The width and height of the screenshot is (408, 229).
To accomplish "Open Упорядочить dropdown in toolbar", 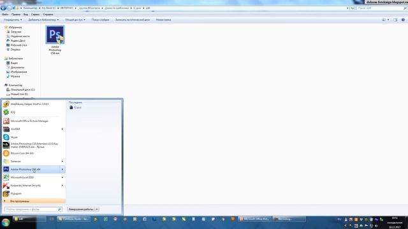I will (13, 20).
